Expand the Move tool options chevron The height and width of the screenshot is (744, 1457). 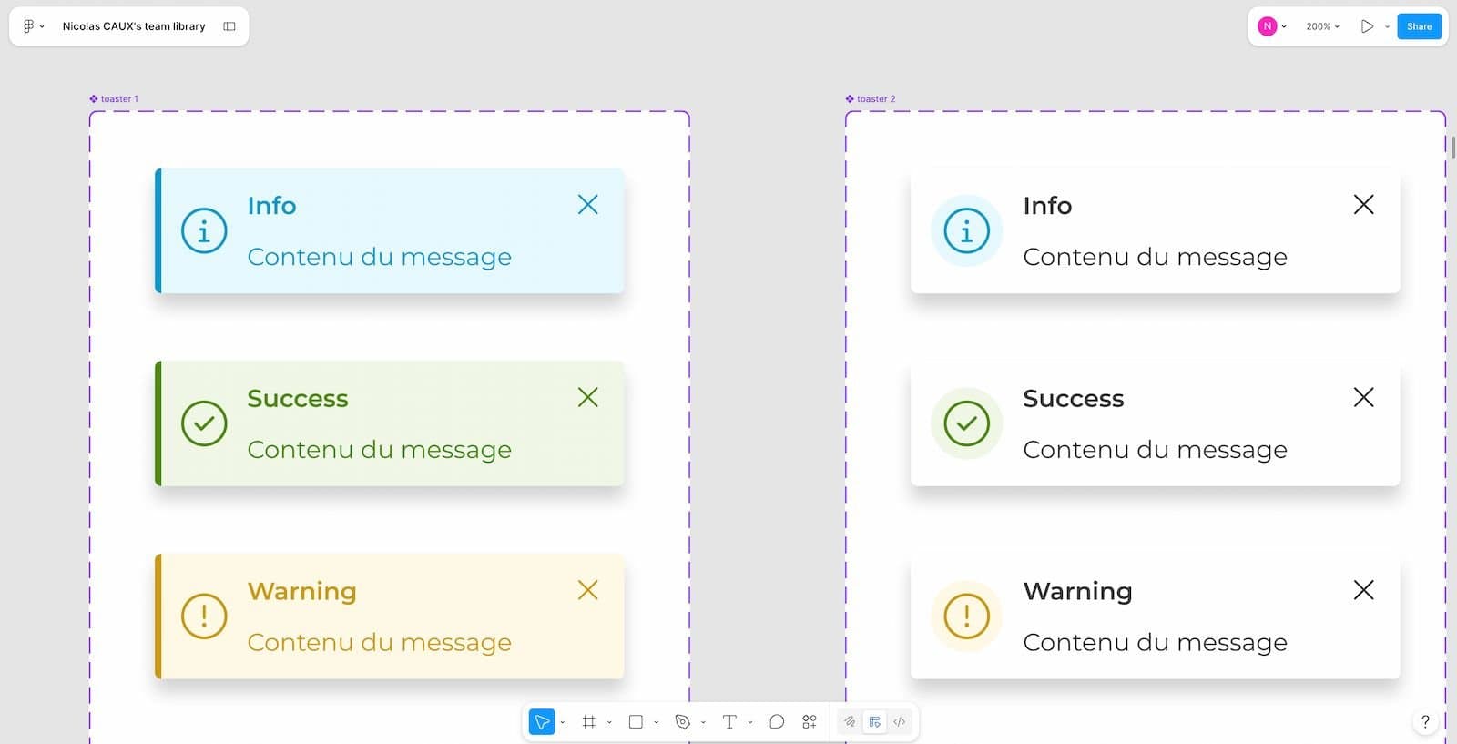pyautogui.click(x=563, y=722)
